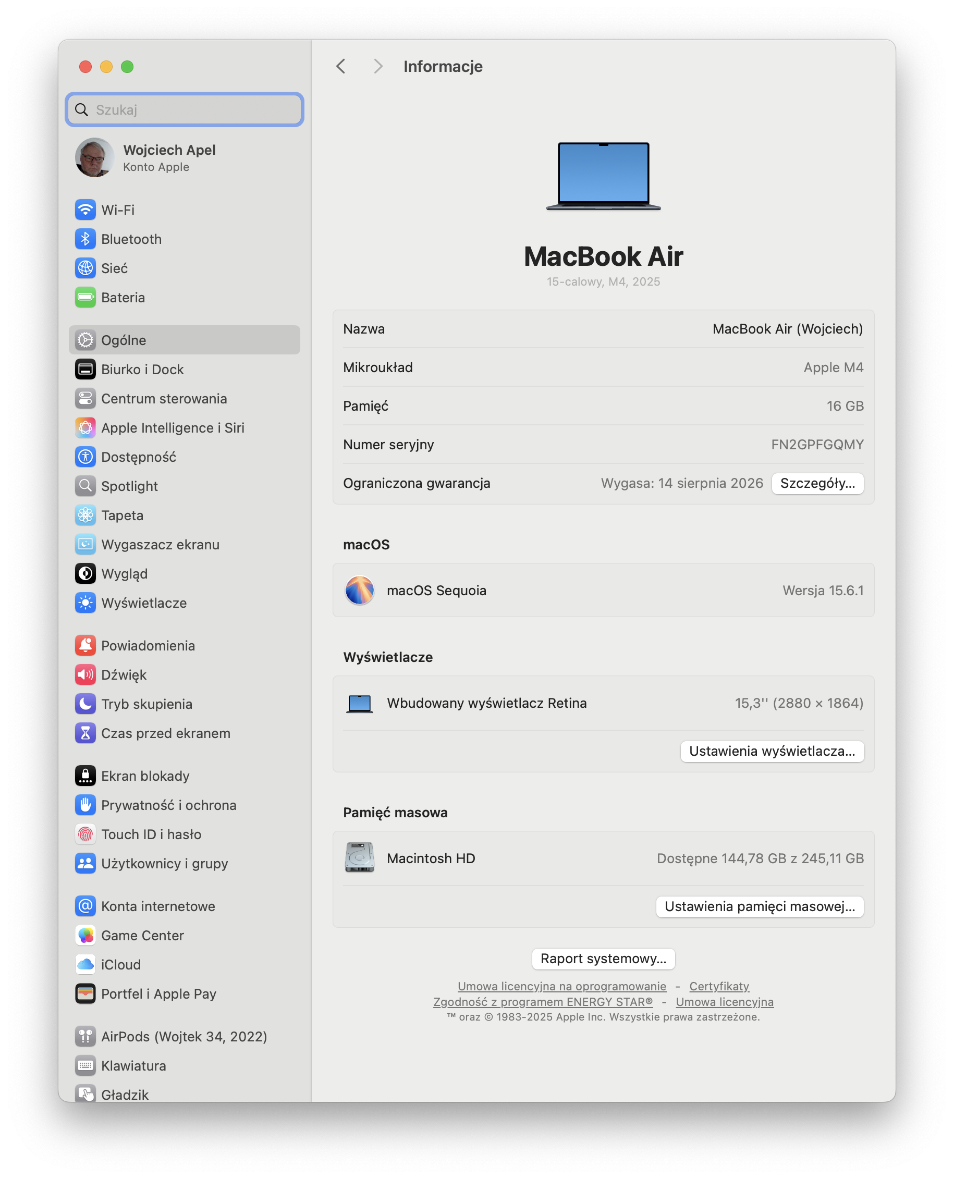
Task: Open Tapeta wallpaper icon
Action: pos(85,515)
